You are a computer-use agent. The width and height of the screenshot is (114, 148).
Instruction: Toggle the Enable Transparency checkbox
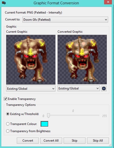pos(5,99)
